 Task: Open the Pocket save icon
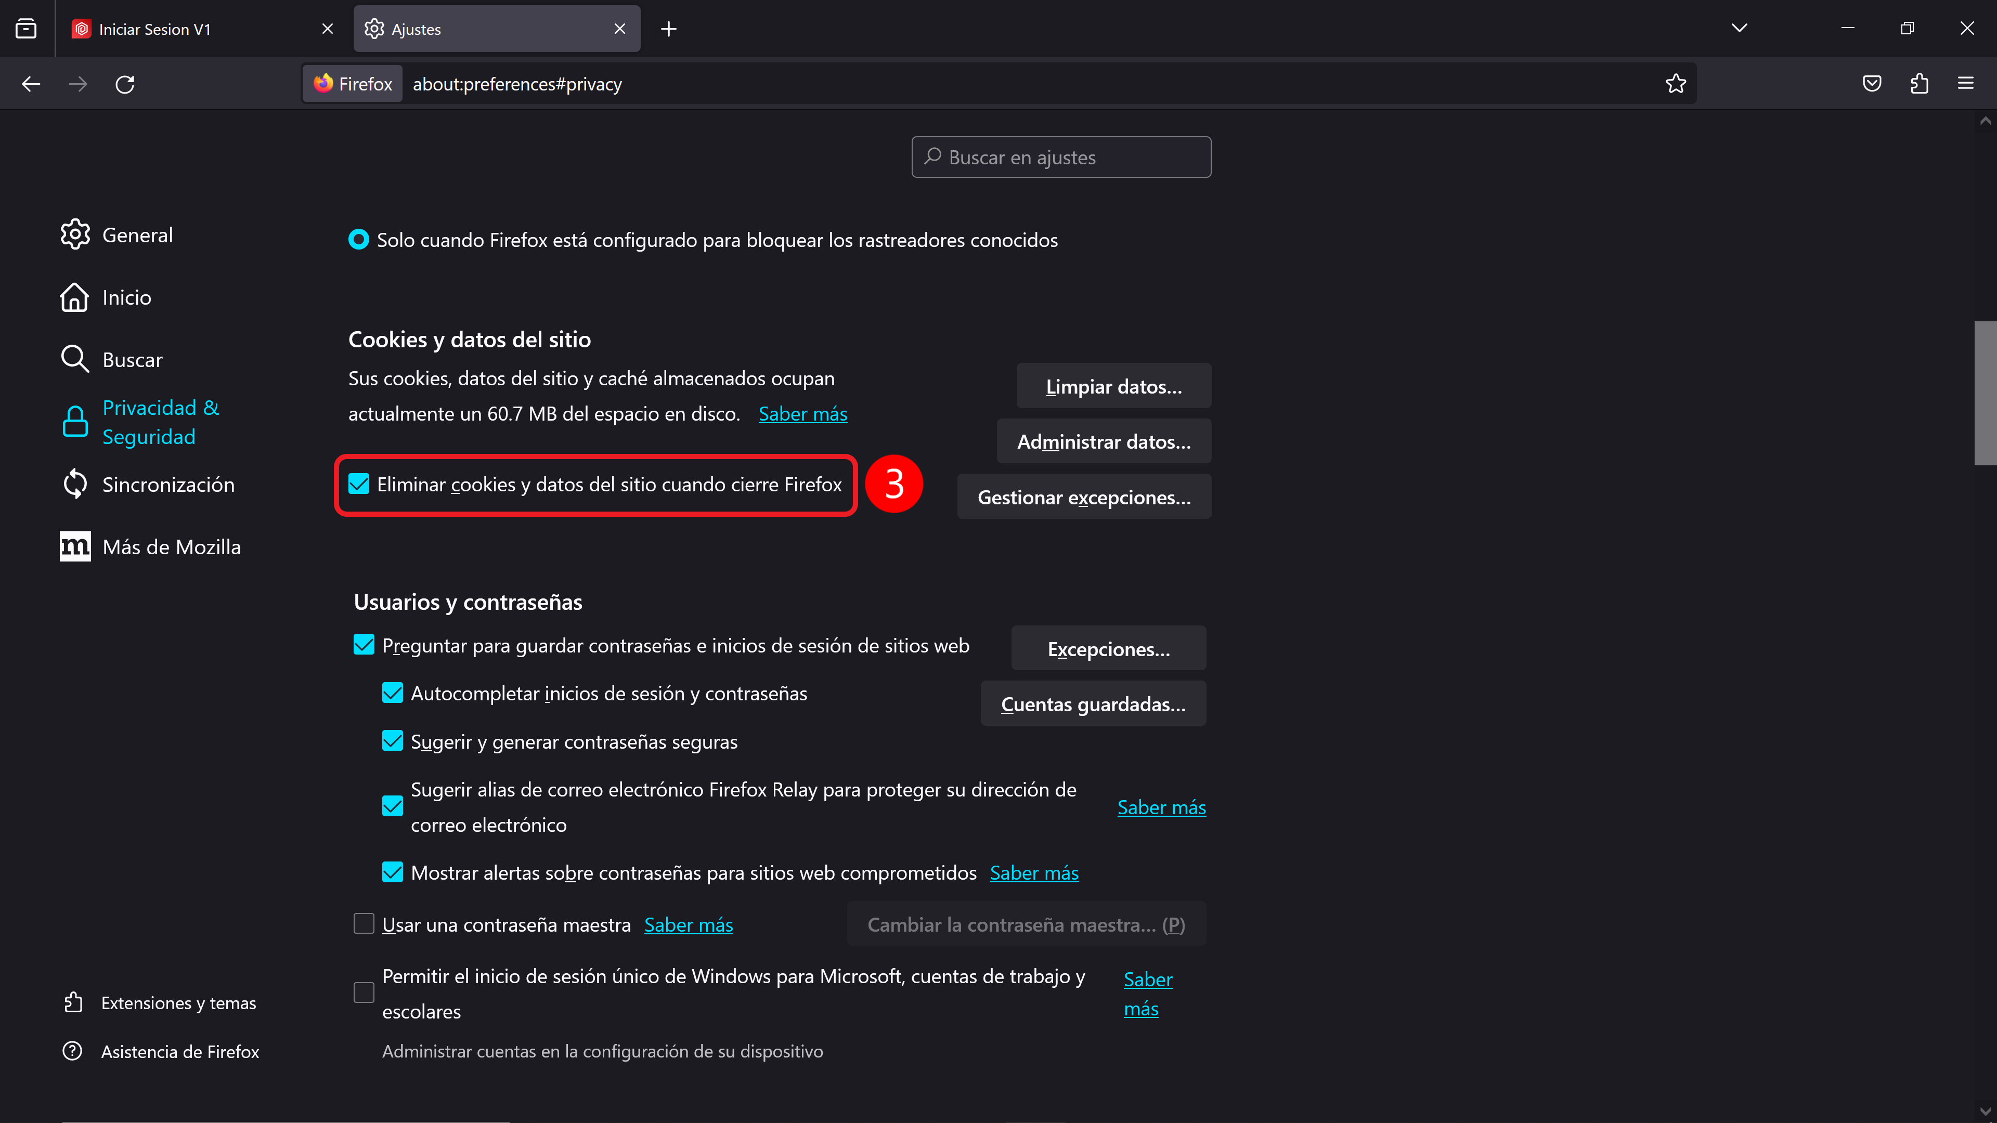click(1872, 84)
